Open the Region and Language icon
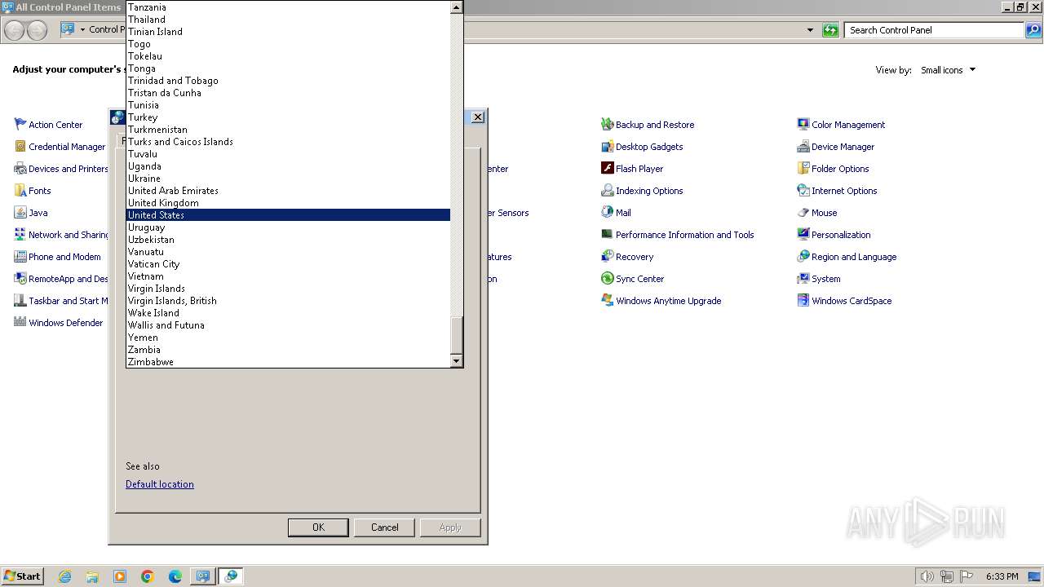This screenshot has width=1044, height=587. [803, 257]
